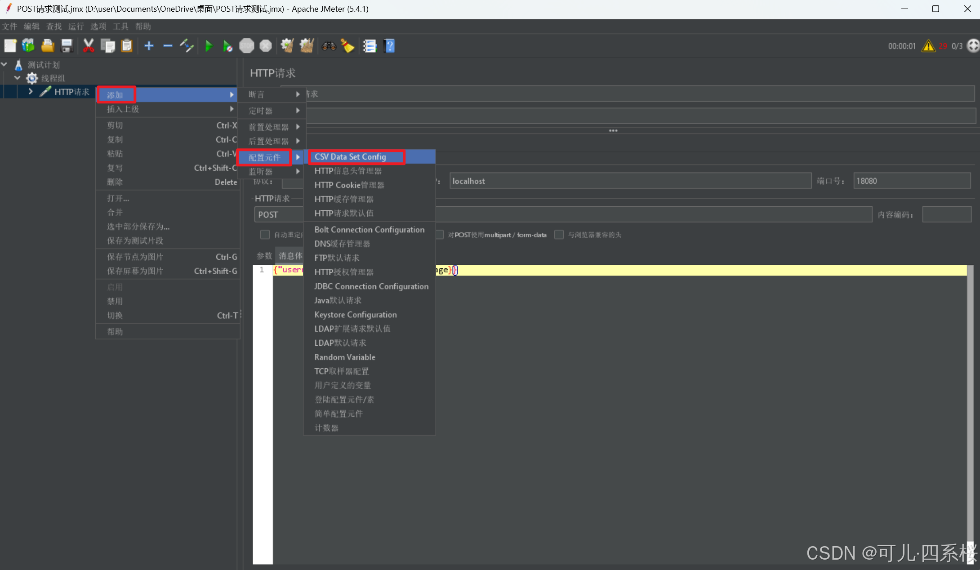Screen dimensions: 980x570
Task: Click the green Start run icon
Action: point(209,46)
